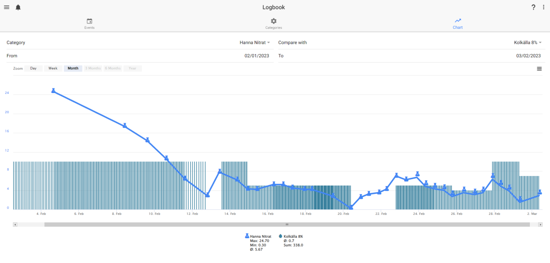
Task: Open the help question mark
Action: click(533, 7)
